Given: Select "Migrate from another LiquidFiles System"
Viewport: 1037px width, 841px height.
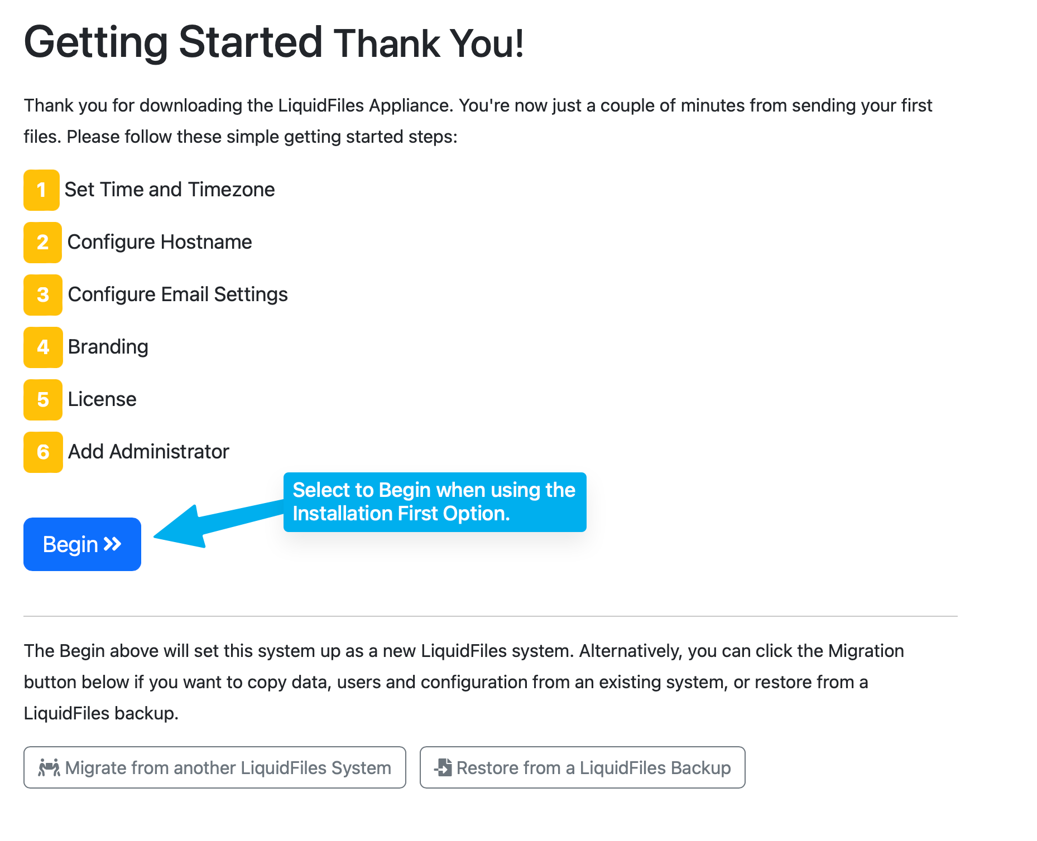Looking at the screenshot, I should (215, 767).
